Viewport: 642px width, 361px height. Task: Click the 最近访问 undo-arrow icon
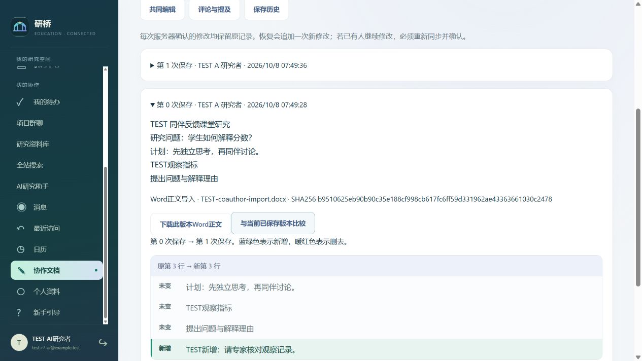(x=21, y=228)
